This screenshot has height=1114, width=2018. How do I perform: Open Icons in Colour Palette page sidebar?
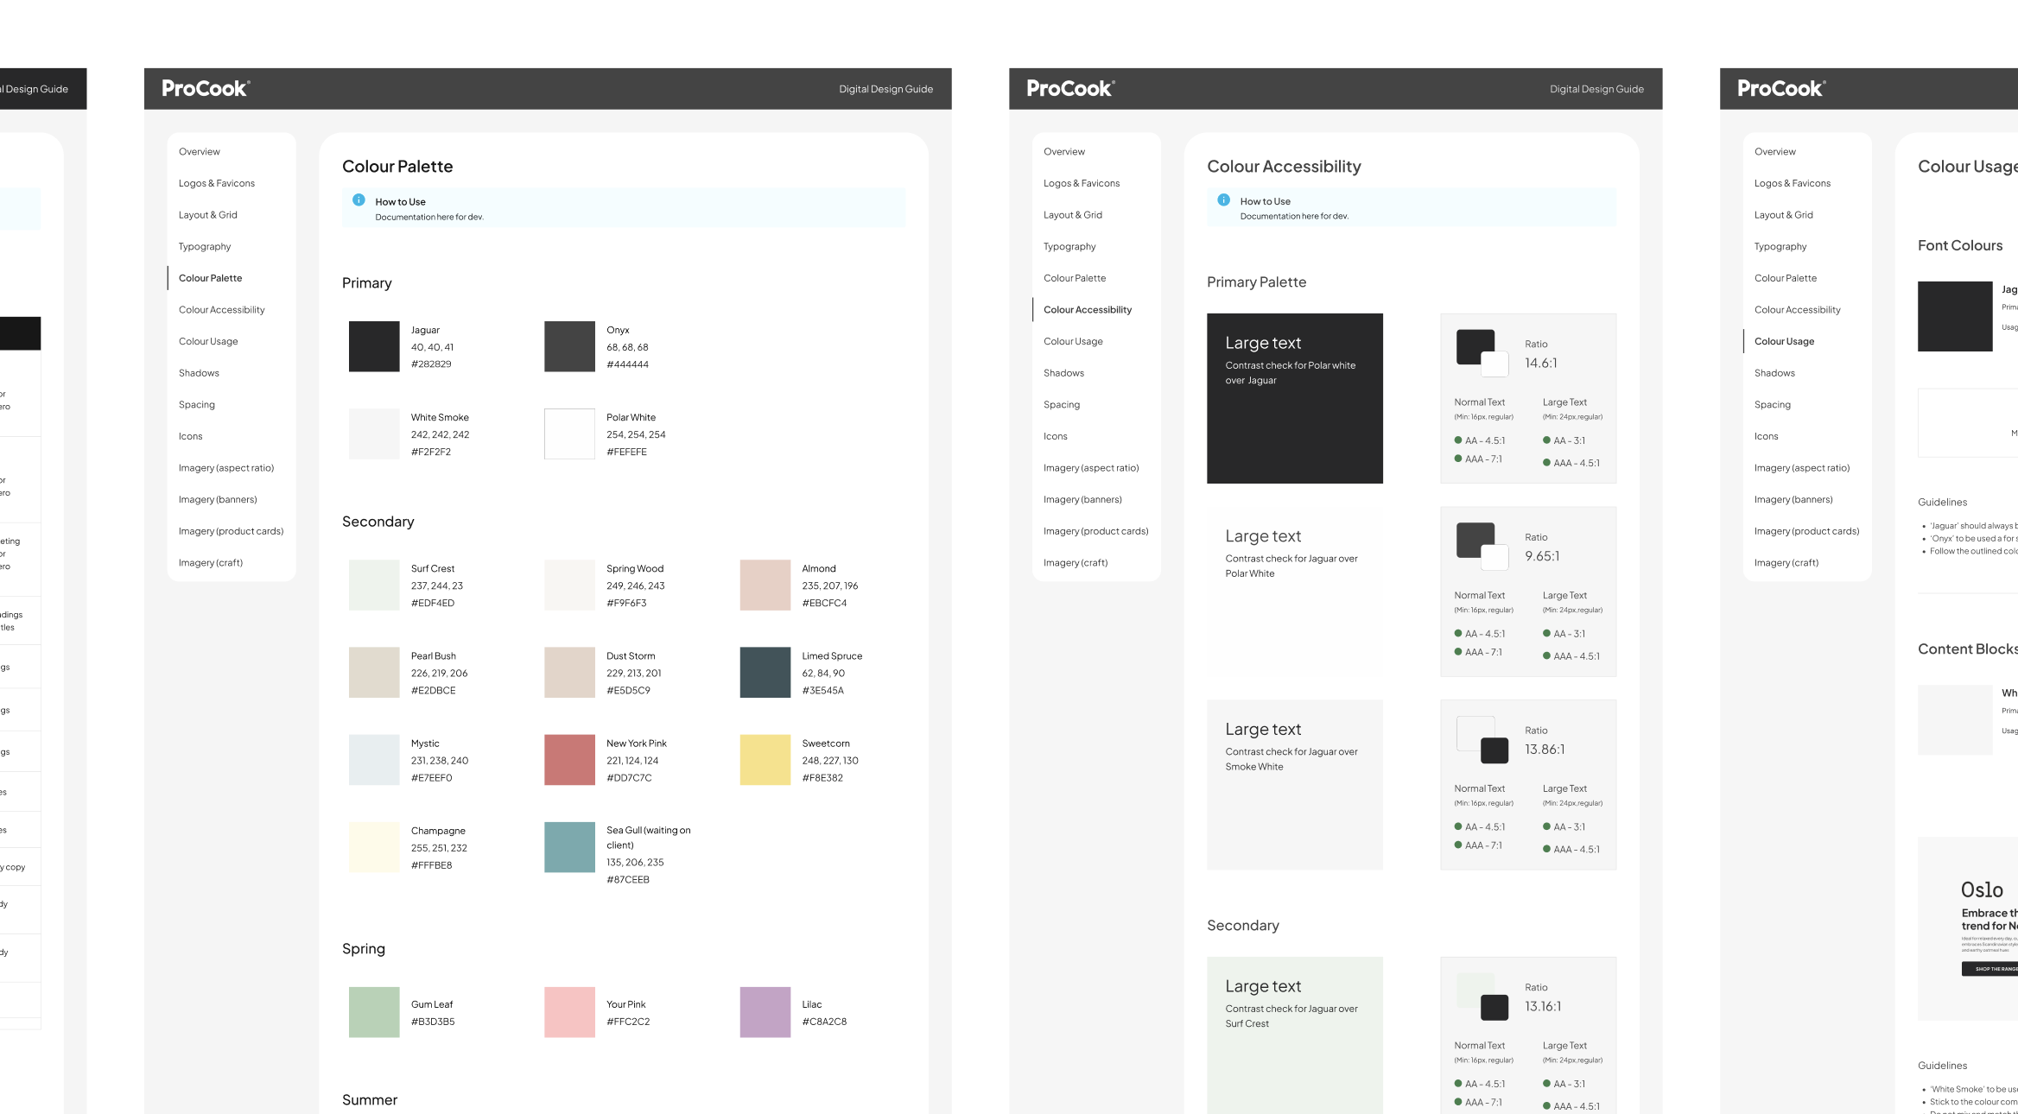[190, 437]
